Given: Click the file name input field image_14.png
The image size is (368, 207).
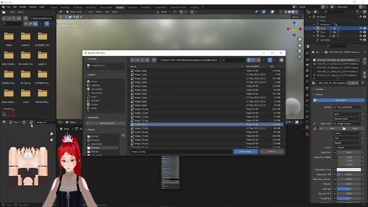Looking at the screenshot, I should coord(181,152).
